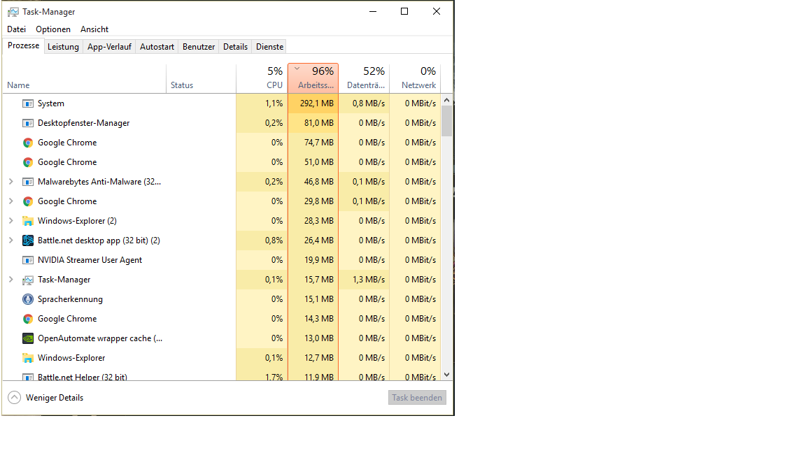806x453 pixels.
Task: Click the scrollbar up arrow
Action: tap(446, 100)
